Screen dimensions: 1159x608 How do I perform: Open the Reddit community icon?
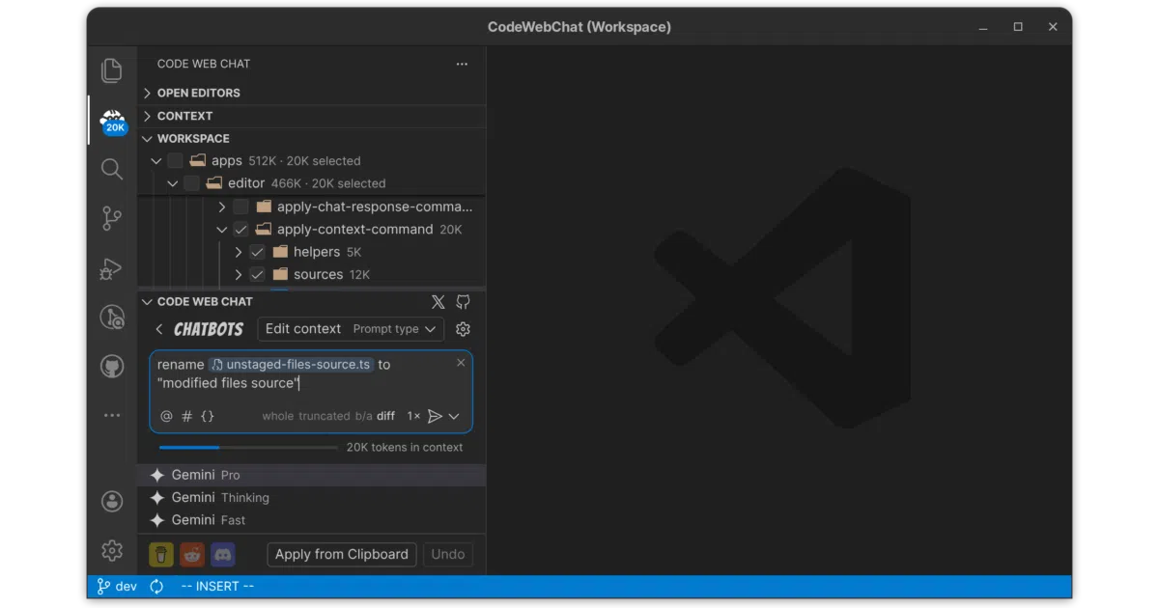click(192, 554)
